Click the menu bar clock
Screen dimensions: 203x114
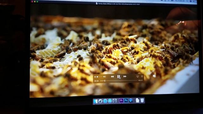point(180,1)
